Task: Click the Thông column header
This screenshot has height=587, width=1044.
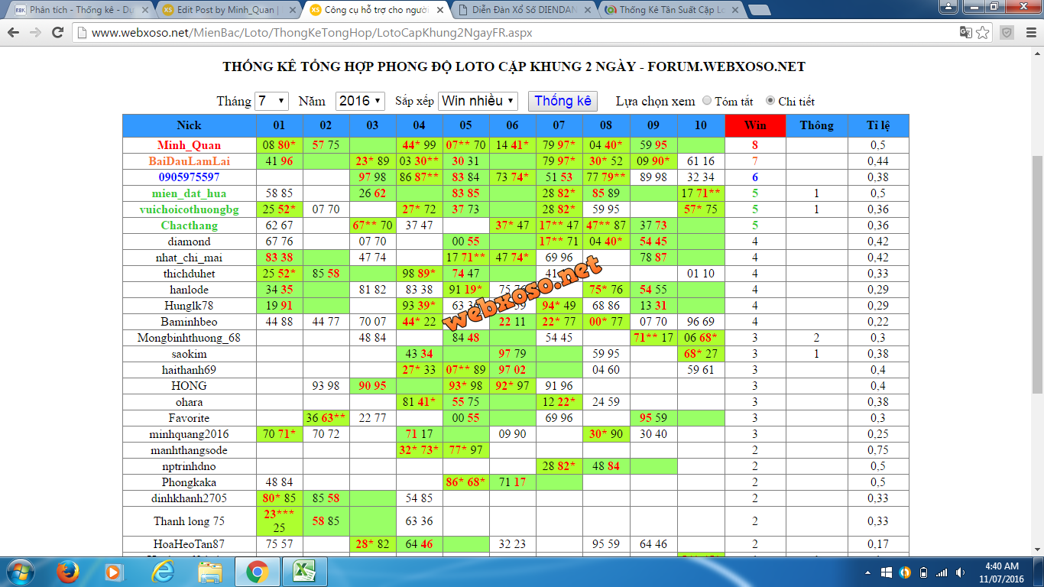Action: [x=816, y=125]
